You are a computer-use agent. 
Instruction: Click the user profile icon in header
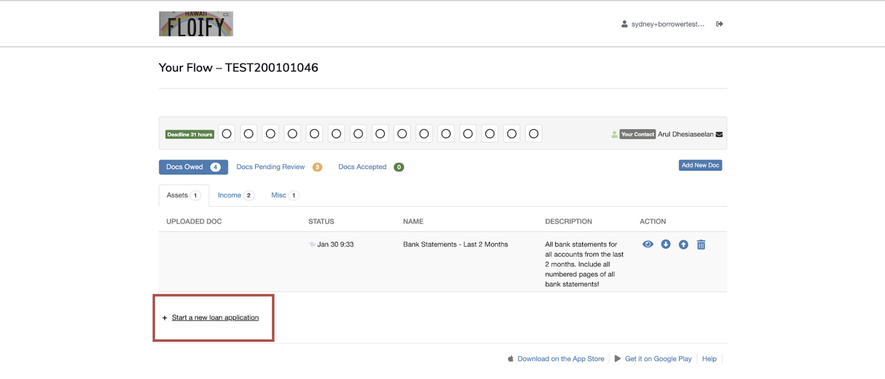click(x=624, y=24)
